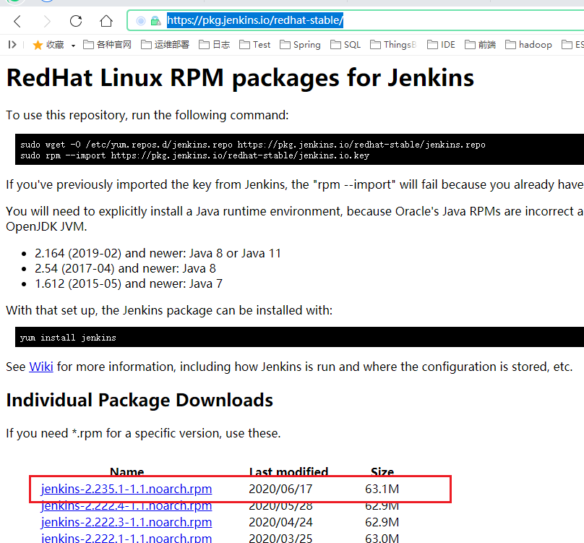Click the date 2020/04/24
The width and height of the screenshot is (584, 543).
tap(280, 522)
